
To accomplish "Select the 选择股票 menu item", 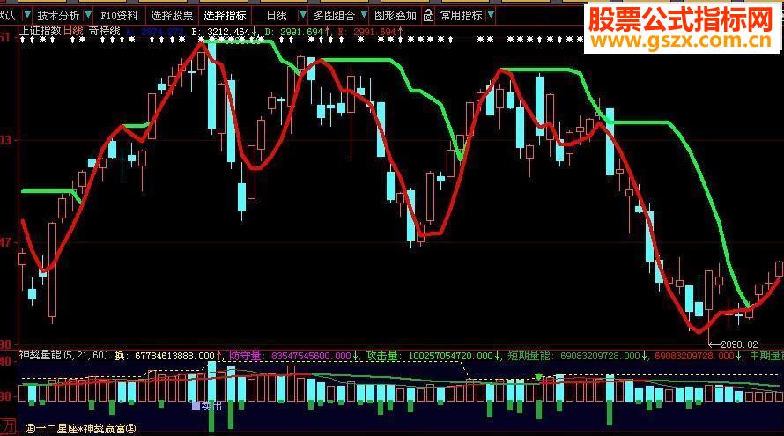I will (x=172, y=16).
